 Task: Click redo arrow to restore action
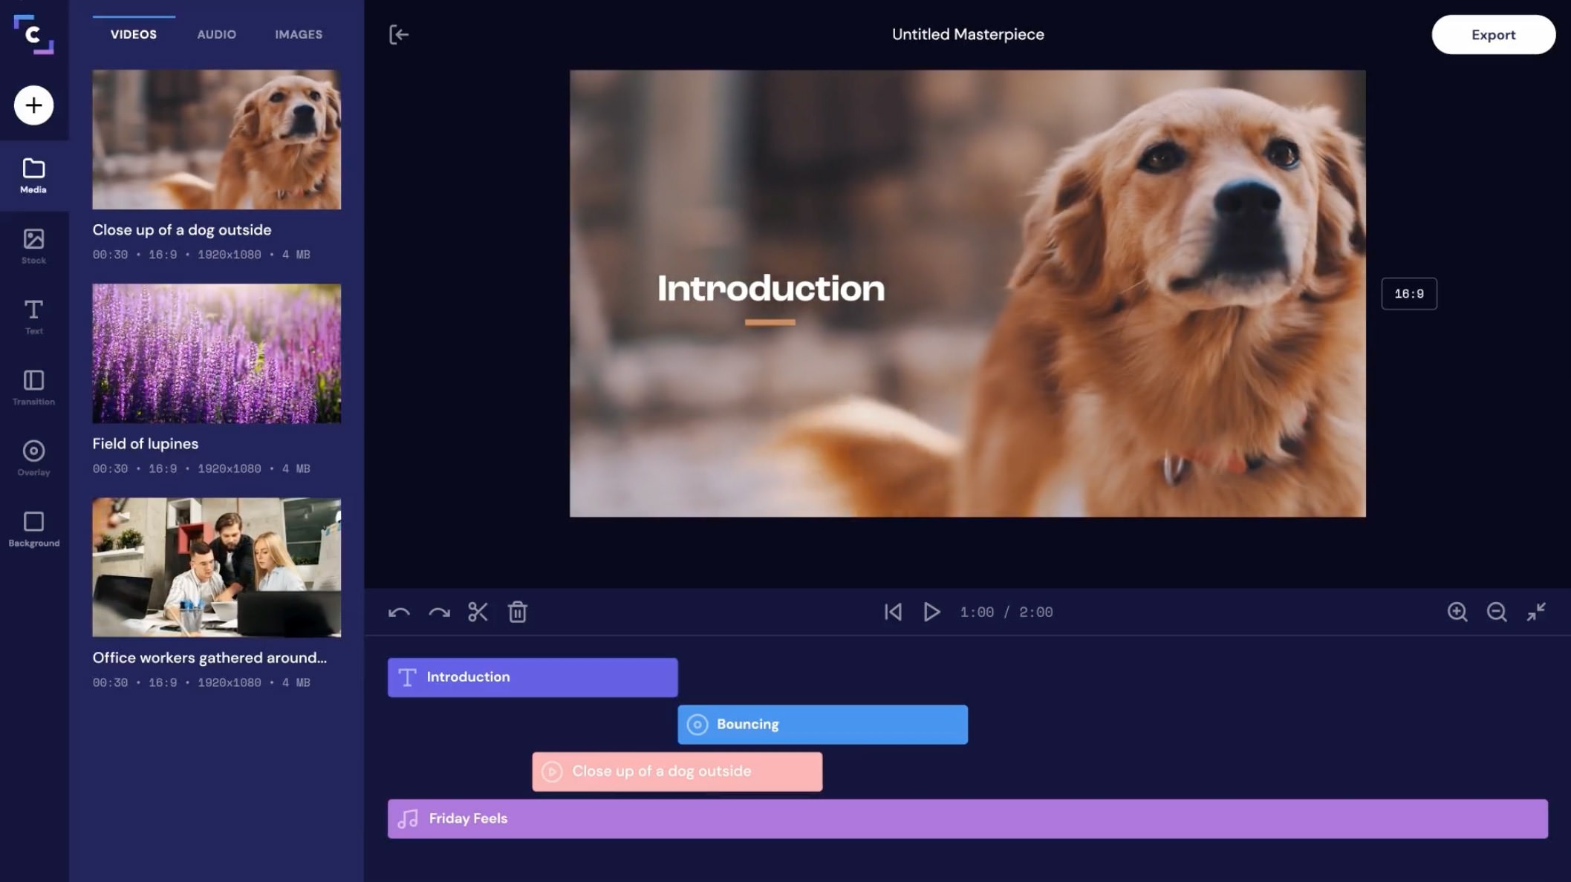[439, 611]
